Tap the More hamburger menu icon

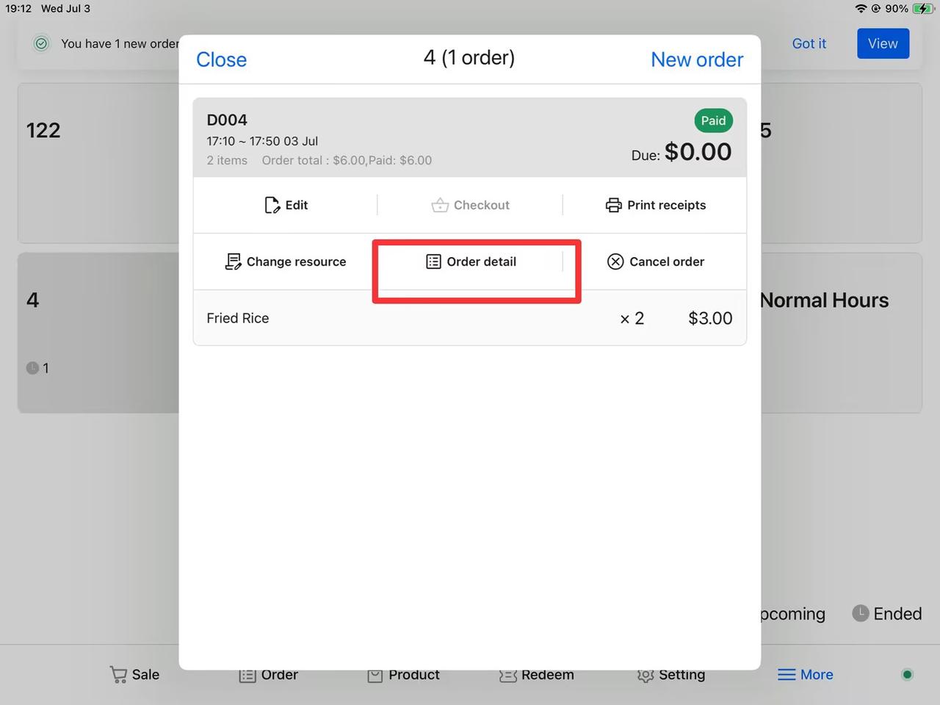tap(787, 674)
